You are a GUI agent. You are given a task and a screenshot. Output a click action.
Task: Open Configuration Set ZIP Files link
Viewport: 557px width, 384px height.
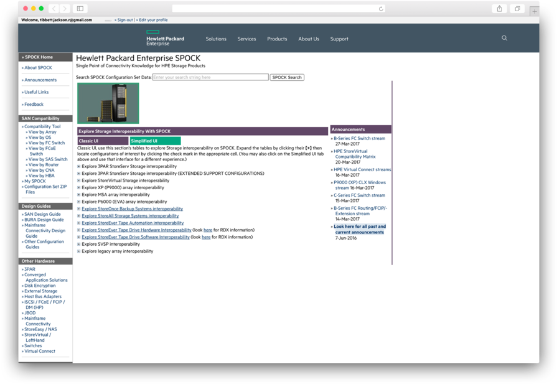point(45,189)
